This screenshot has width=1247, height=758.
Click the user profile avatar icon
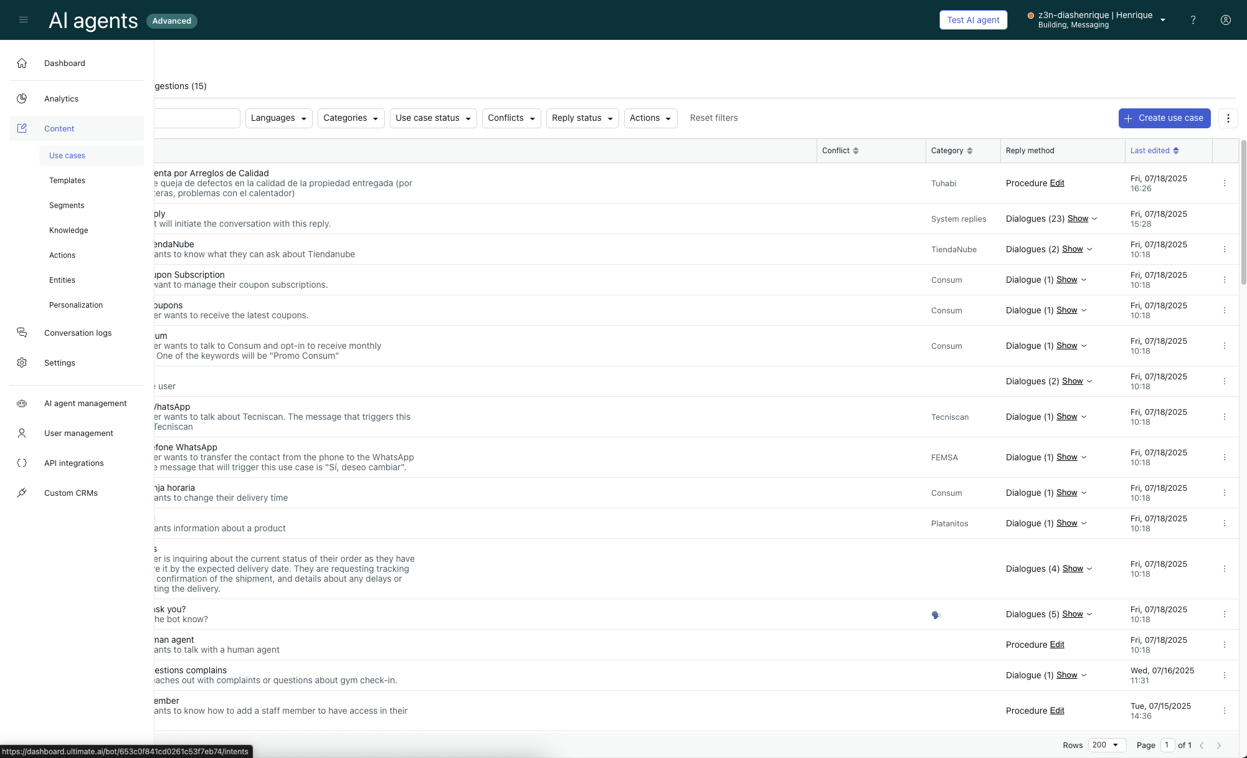1225,20
